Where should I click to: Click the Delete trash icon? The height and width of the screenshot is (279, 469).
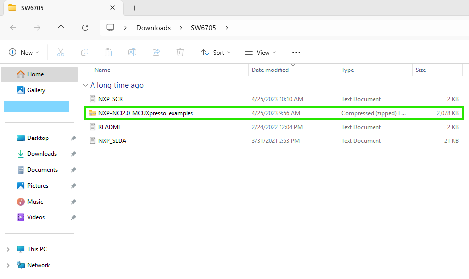coord(180,52)
